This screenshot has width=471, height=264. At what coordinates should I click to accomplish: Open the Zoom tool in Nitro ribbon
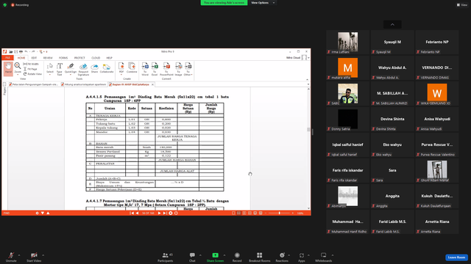18,68
